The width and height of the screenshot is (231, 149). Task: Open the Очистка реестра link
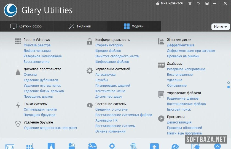click(x=37, y=45)
